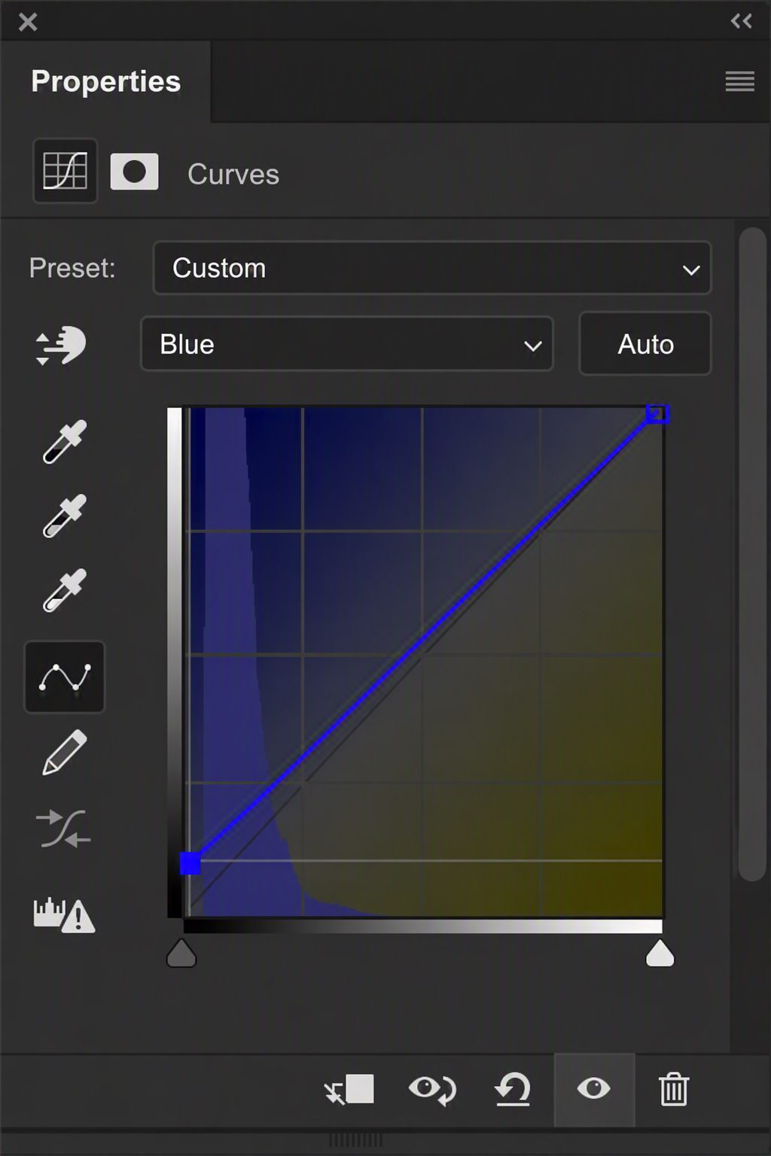Select the Properties tab
The width and height of the screenshot is (771, 1156).
[105, 81]
